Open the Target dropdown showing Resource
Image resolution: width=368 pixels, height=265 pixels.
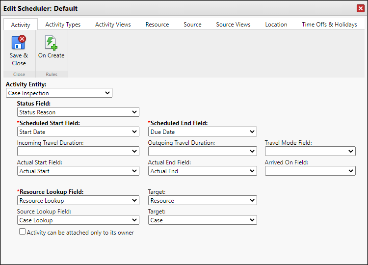[x=203, y=200]
